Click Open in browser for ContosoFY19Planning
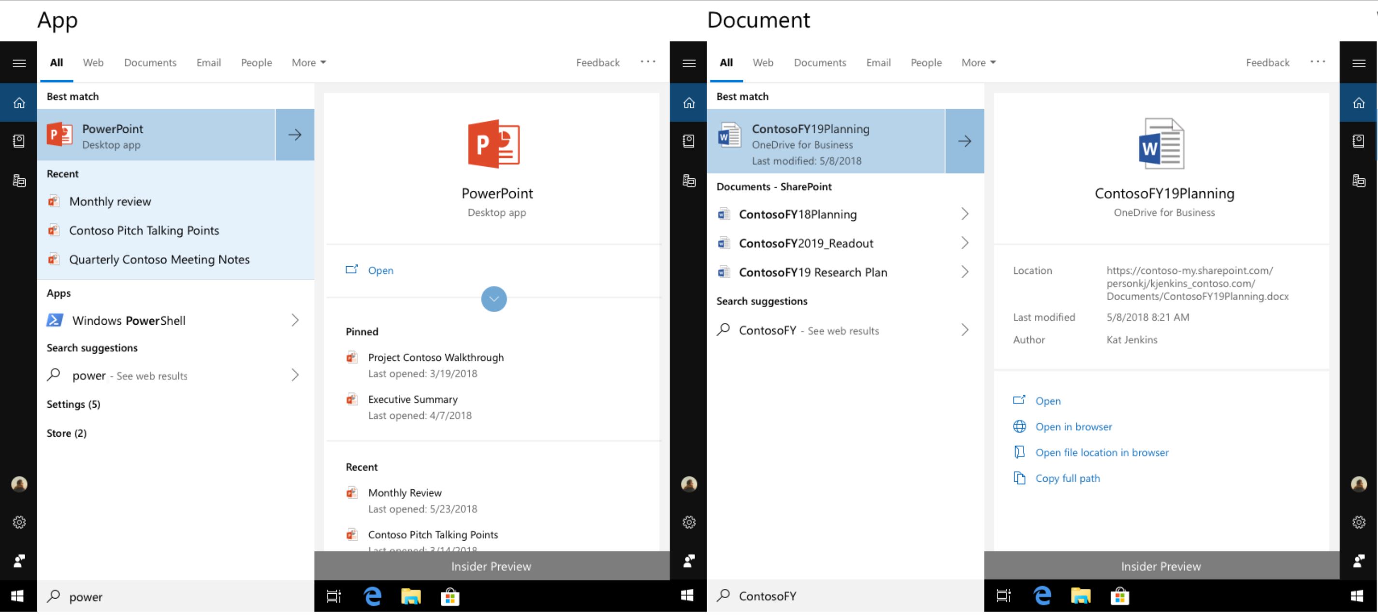 1074,425
